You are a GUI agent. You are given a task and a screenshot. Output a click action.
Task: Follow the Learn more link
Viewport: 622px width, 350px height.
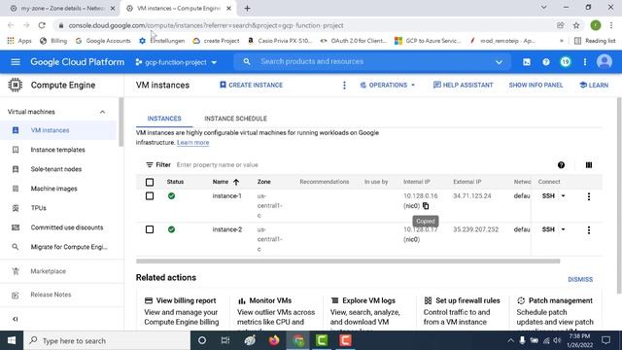click(x=192, y=143)
